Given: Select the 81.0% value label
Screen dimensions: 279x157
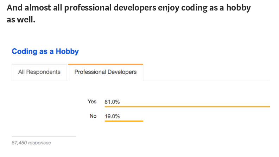Looking at the screenshot, I should [112, 102].
